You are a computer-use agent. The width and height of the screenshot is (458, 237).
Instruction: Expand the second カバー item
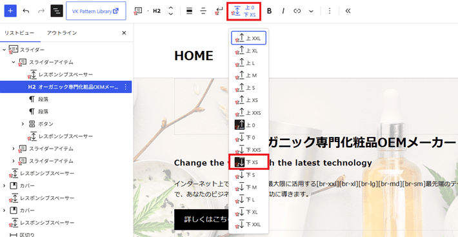point(4,211)
